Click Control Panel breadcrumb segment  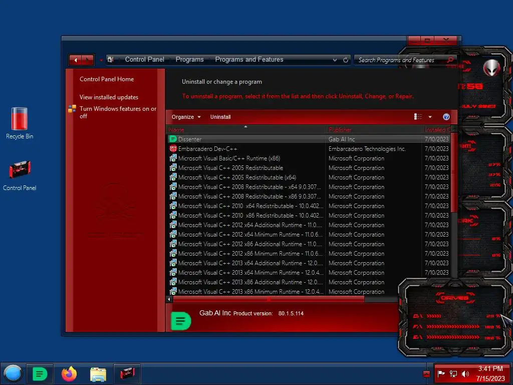tap(145, 60)
